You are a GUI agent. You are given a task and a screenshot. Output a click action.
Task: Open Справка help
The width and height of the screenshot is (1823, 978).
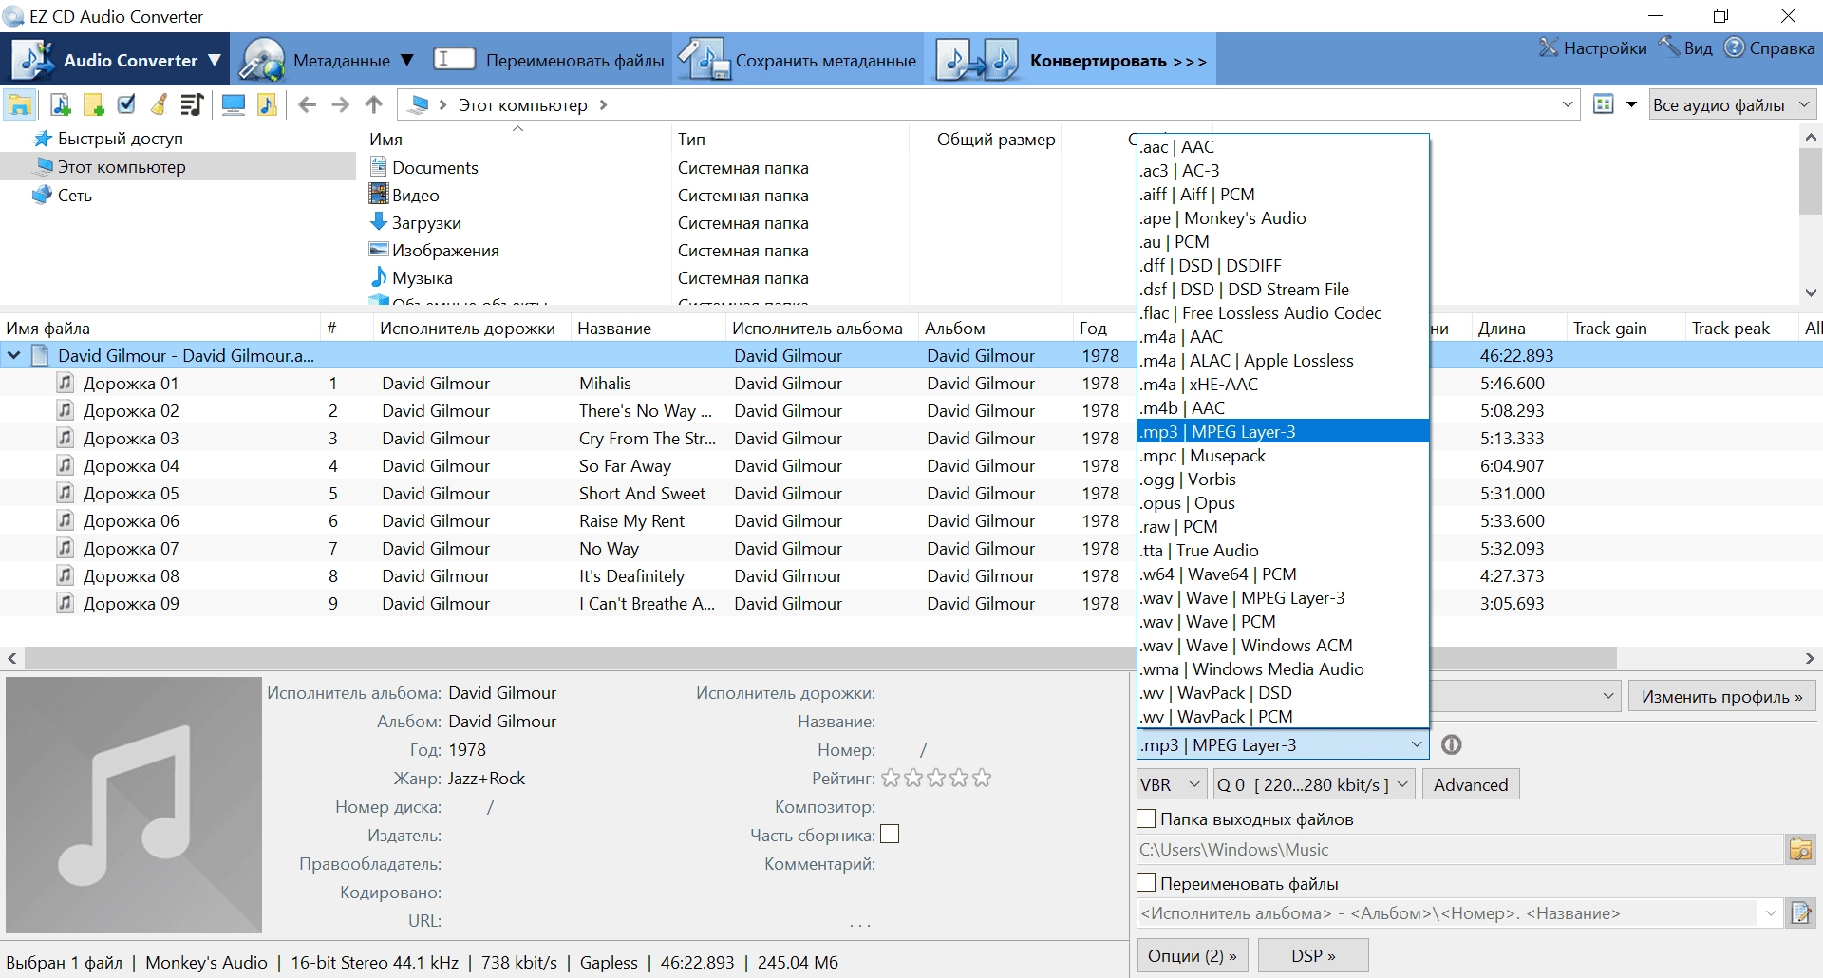(1770, 47)
